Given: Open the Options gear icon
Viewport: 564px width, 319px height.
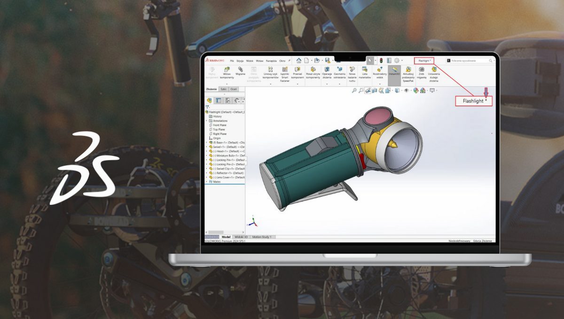Looking at the screenshot, I should tap(397, 60).
